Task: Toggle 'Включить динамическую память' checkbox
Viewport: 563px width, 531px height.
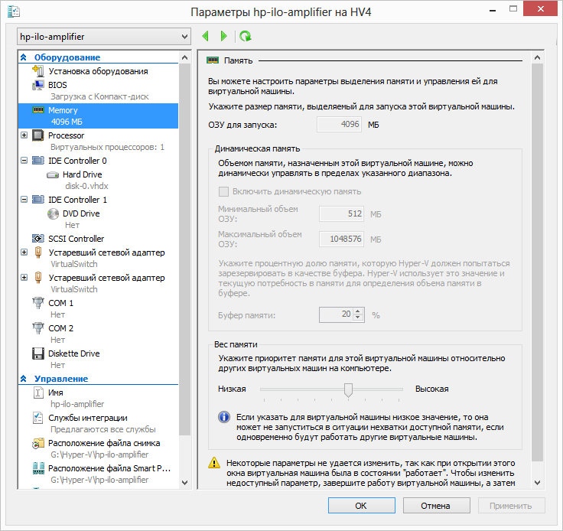Action: [223, 192]
